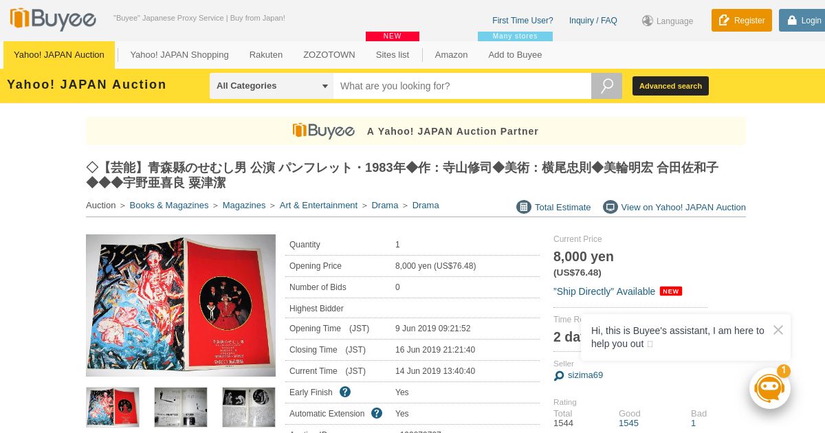Click the Buyee logo in header
Viewport: 825px width, 433px height.
point(53,19)
